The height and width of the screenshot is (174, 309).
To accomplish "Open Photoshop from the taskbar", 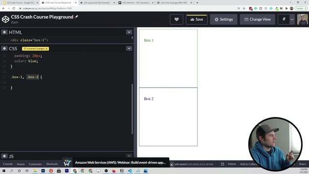I will pos(43,171).
